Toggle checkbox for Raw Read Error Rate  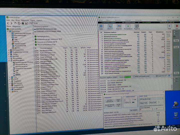pos(36,50)
